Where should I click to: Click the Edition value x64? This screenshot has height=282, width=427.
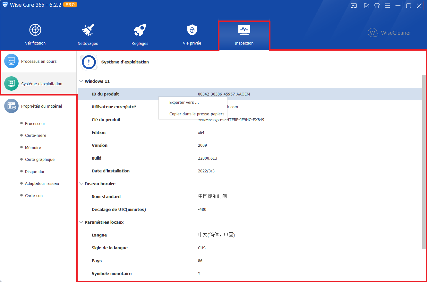[201, 132]
